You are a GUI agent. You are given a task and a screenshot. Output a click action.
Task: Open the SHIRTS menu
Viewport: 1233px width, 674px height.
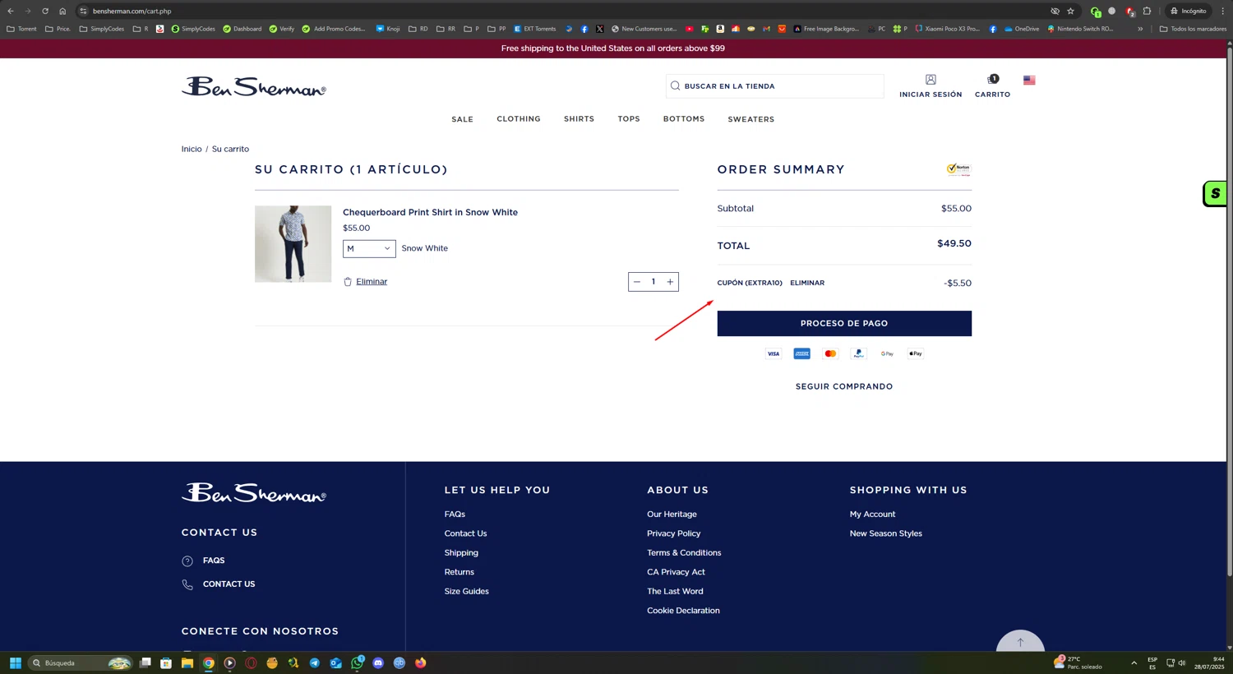[579, 119]
